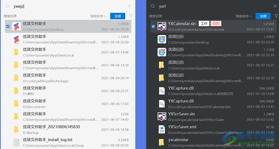
Task: Click the search magnifier icon in the dark panel
Action: click(x=153, y=6)
